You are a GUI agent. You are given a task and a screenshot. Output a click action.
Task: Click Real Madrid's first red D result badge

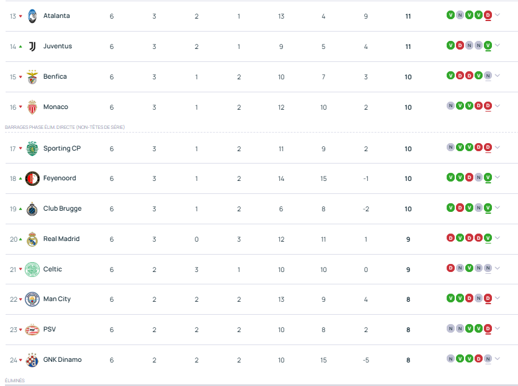(x=450, y=238)
